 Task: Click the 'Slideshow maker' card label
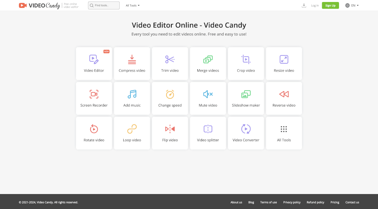(x=246, y=105)
